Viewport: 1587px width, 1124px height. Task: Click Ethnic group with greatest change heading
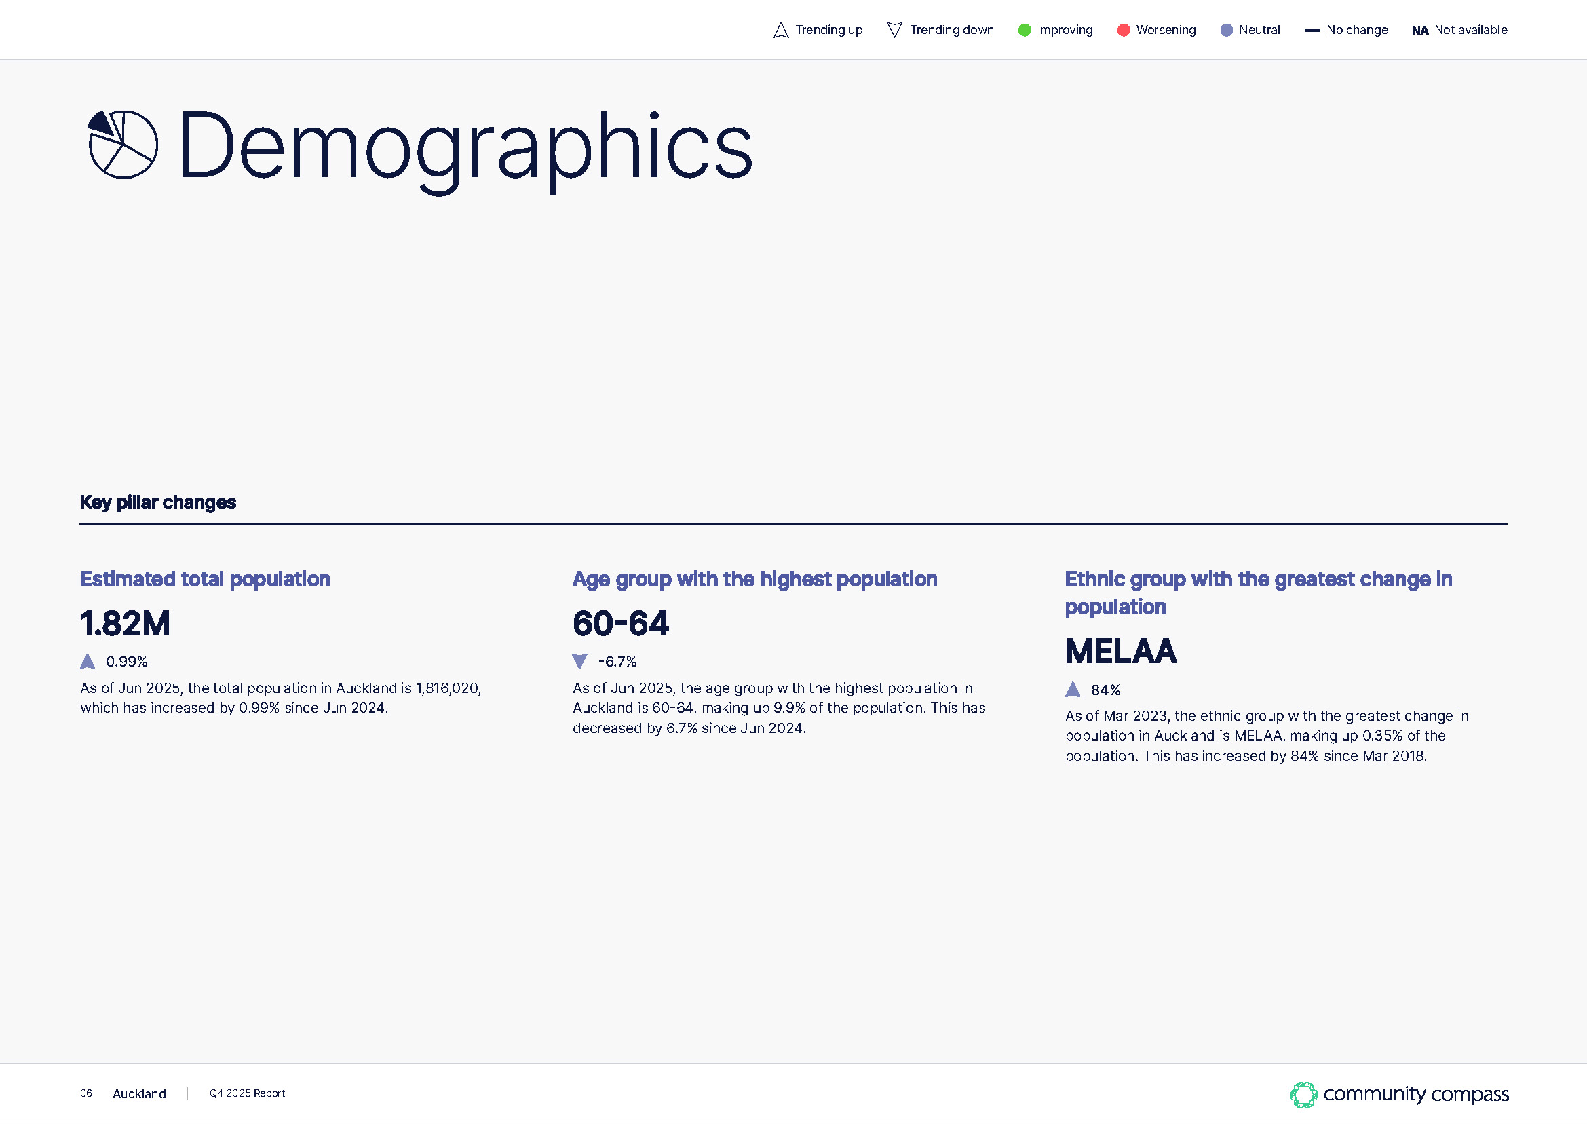click(x=1259, y=593)
